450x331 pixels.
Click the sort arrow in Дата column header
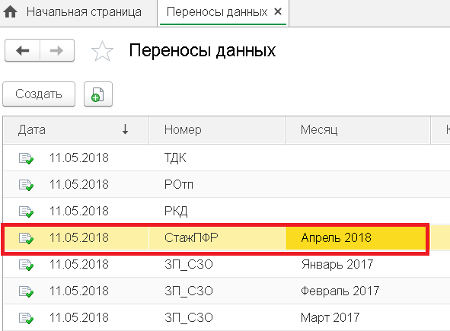pos(125,129)
